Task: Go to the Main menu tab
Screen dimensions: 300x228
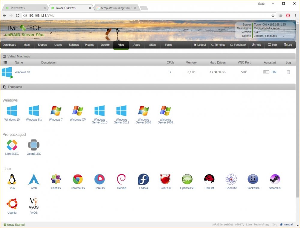Action: (x=26, y=45)
